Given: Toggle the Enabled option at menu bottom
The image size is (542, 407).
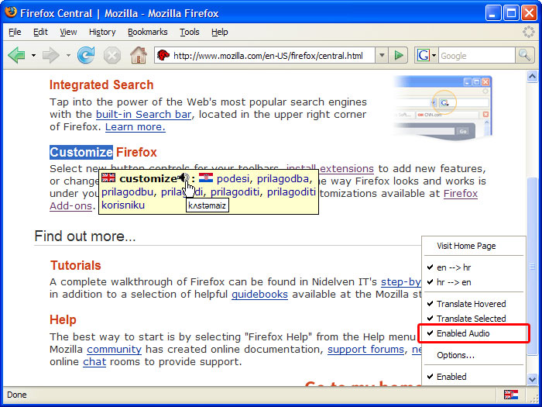Looking at the screenshot, I should [474, 377].
